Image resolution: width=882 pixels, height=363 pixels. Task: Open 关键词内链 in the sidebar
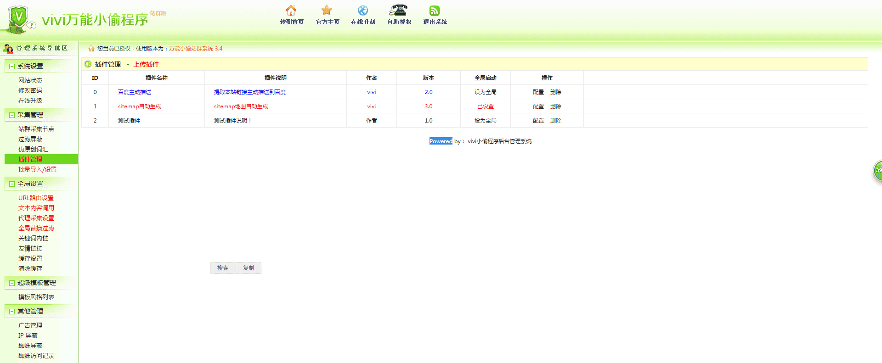coord(33,238)
